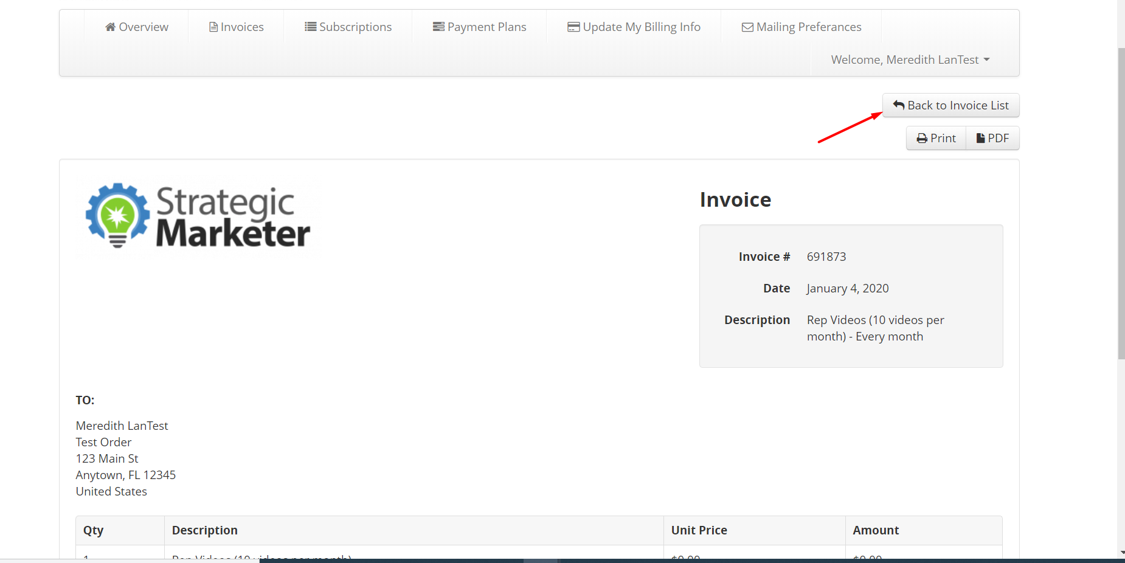Click the invoice date January 4, 2020
1125x563 pixels.
(847, 288)
